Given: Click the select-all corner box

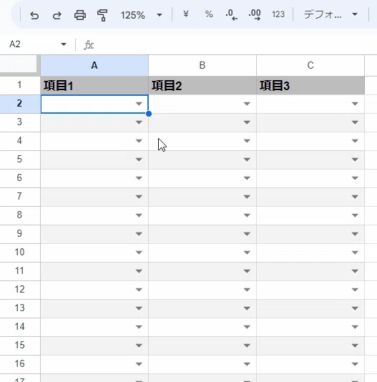Looking at the screenshot, I should [20, 65].
